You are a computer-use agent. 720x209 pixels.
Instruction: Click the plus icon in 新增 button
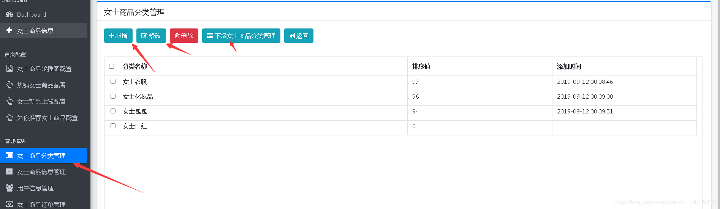point(111,36)
